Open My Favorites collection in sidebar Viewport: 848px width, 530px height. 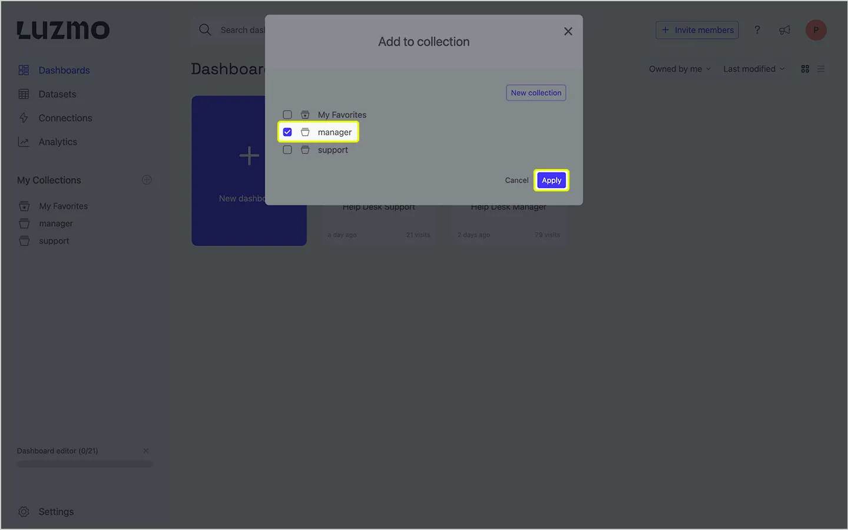(x=64, y=206)
